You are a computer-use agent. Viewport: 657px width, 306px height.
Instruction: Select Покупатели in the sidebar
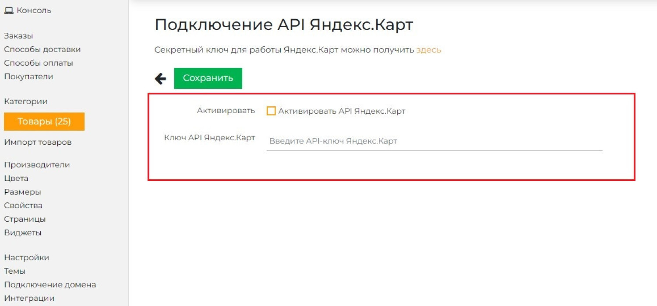point(28,76)
